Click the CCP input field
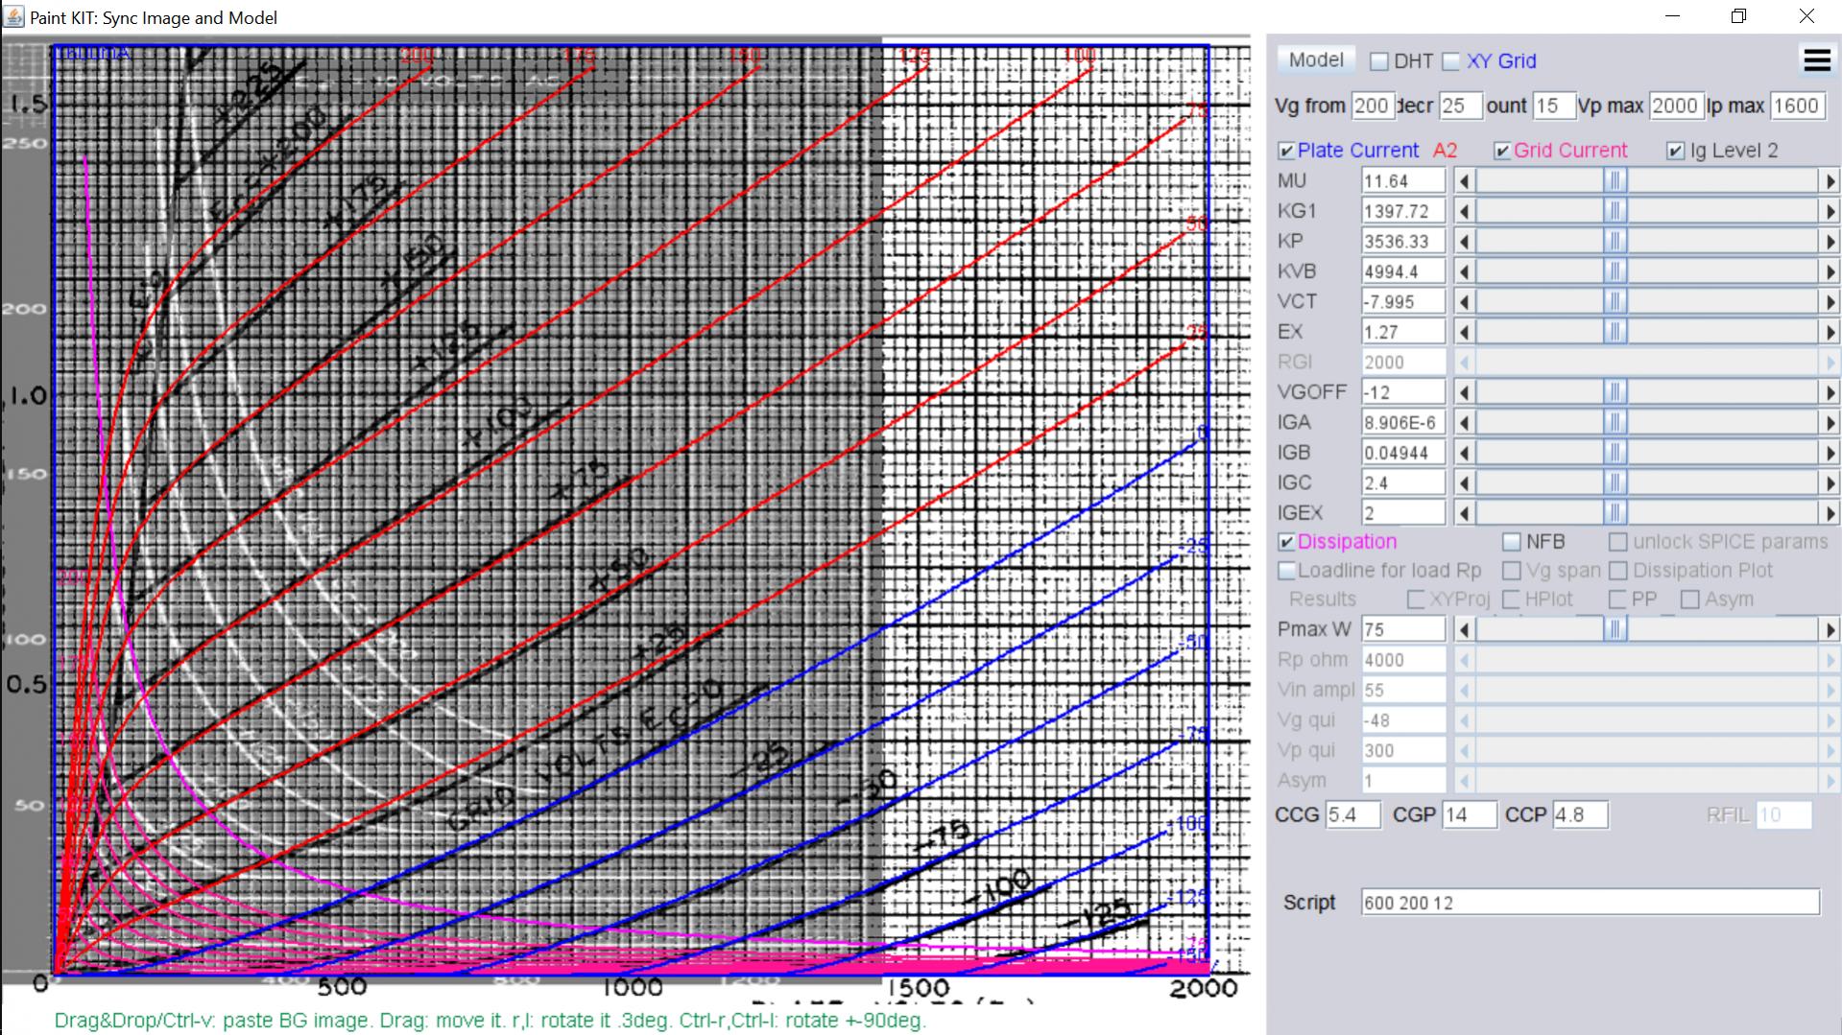Viewport: 1842px width, 1035px height. click(1580, 815)
